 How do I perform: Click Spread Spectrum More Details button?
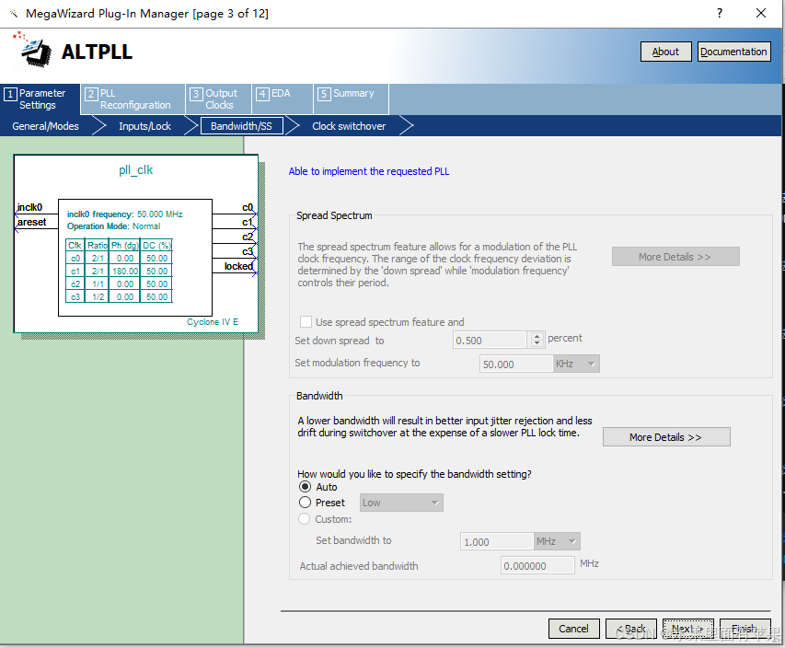point(675,257)
